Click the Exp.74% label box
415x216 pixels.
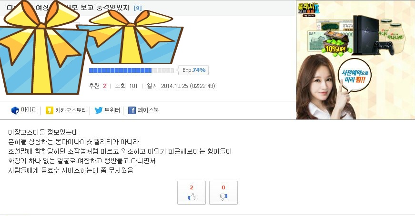click(194, 70)
